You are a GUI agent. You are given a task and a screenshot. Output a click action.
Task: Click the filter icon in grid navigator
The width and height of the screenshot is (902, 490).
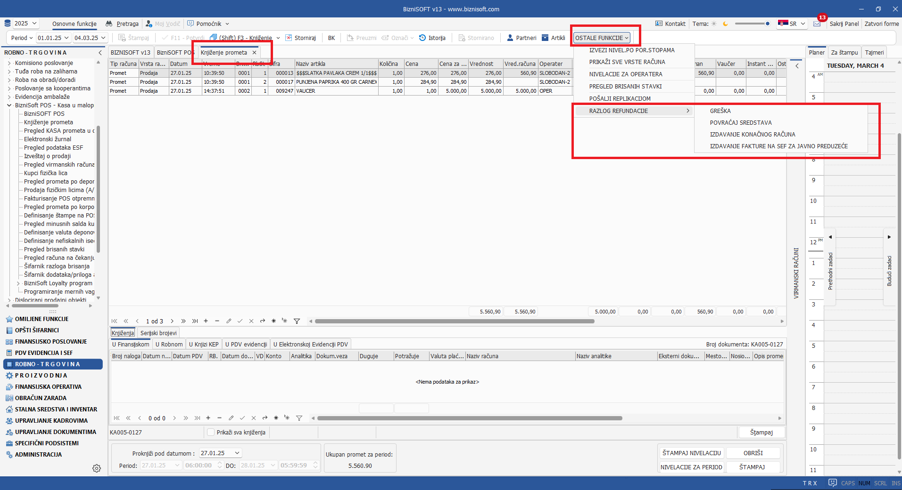pyautogui.click(x=297, y=321)
